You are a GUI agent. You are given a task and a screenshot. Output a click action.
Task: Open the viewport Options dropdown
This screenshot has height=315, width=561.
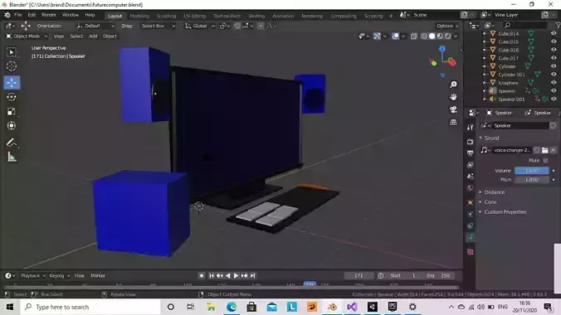click(447, 26)
